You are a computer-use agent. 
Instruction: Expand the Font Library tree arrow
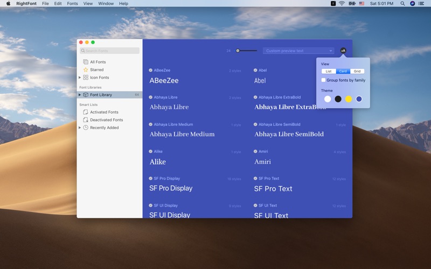click(80, 95)
